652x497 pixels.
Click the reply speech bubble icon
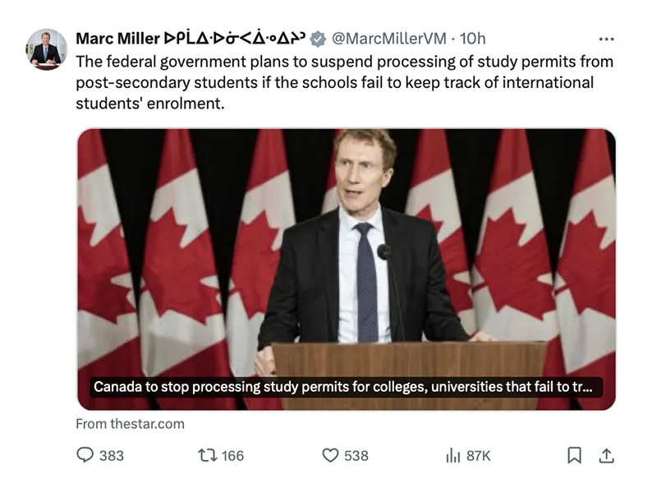tap(85, 455)
